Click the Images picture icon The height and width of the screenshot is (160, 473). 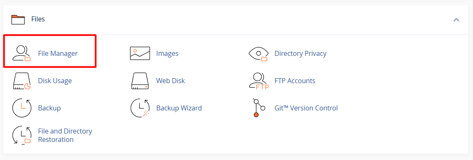coord(140,53)
